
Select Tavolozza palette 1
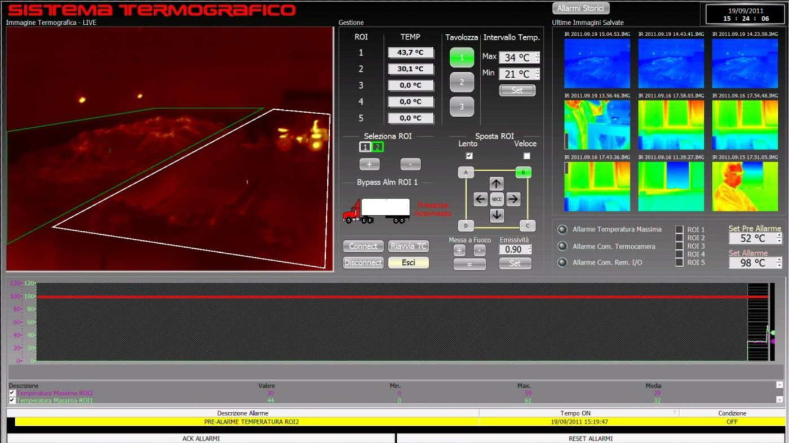pyautogui.click(x=462, y=57)
